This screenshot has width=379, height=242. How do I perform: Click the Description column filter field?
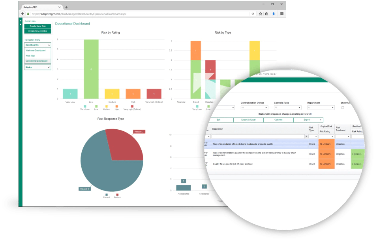(x=259, y=136)
